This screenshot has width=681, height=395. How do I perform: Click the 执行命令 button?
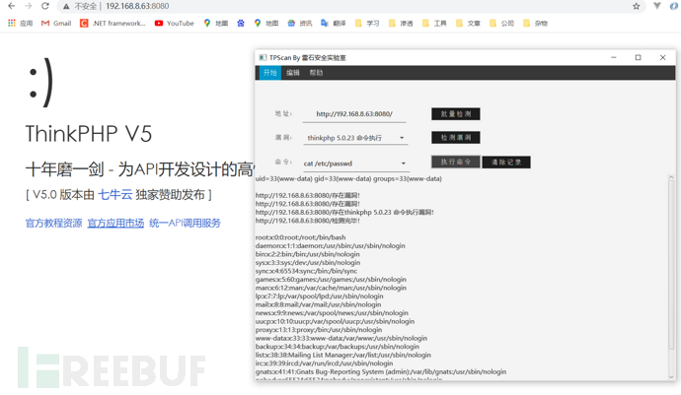(456, 162)
